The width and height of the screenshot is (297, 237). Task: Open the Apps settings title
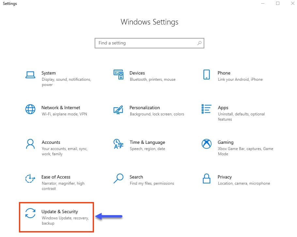click(223, 108)
